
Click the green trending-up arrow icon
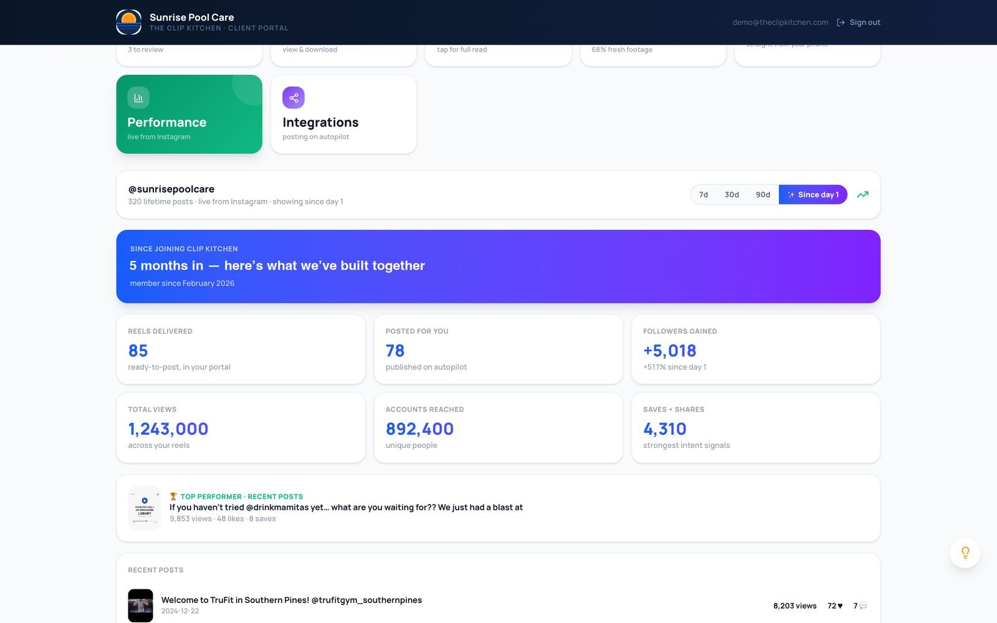click(862, 195)
